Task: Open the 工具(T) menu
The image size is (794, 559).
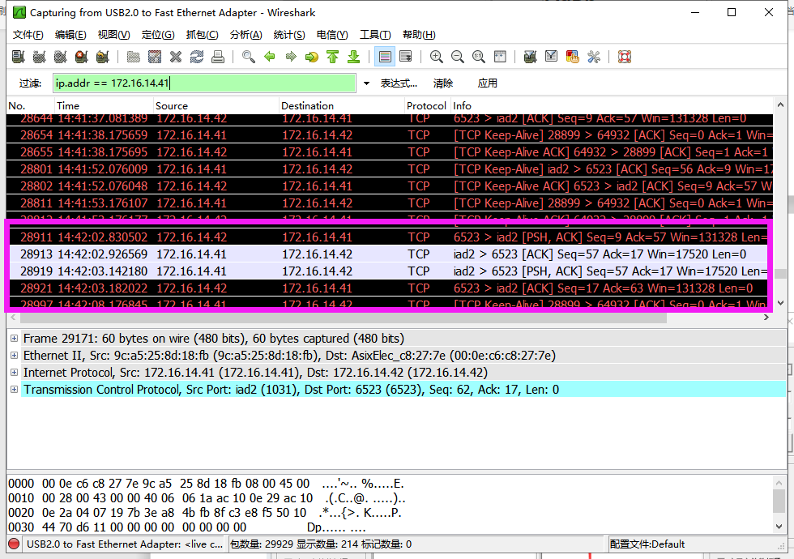Action: (375, 34)
